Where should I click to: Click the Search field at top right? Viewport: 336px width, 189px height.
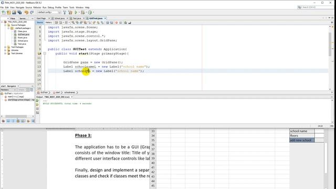coord(316,7)
